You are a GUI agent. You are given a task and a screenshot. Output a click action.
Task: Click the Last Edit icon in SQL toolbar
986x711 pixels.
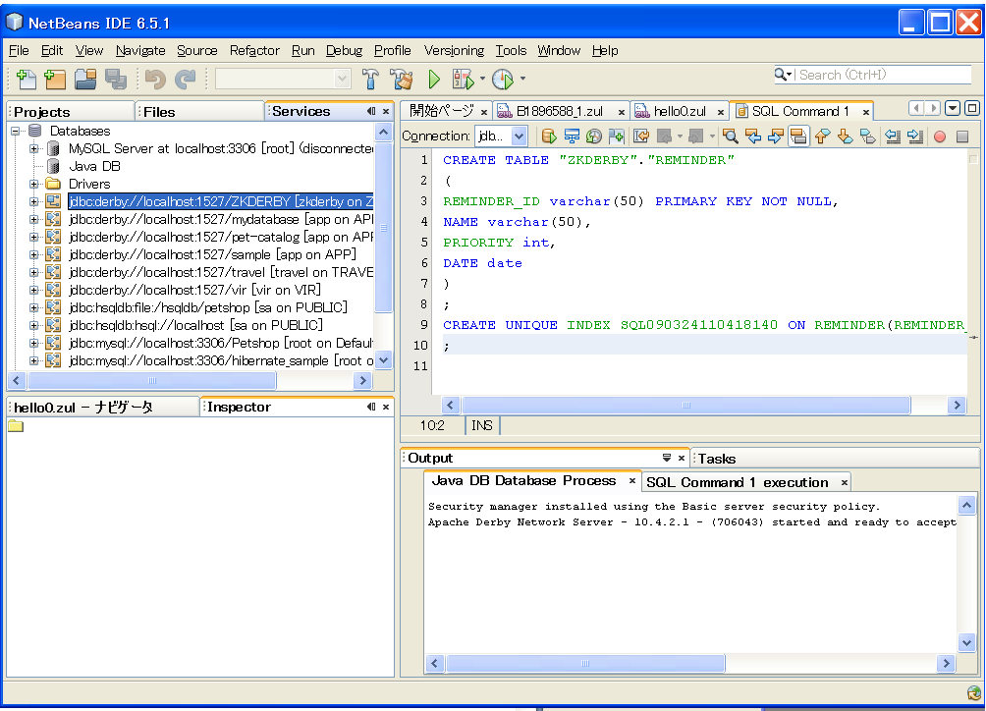(641, 136)
